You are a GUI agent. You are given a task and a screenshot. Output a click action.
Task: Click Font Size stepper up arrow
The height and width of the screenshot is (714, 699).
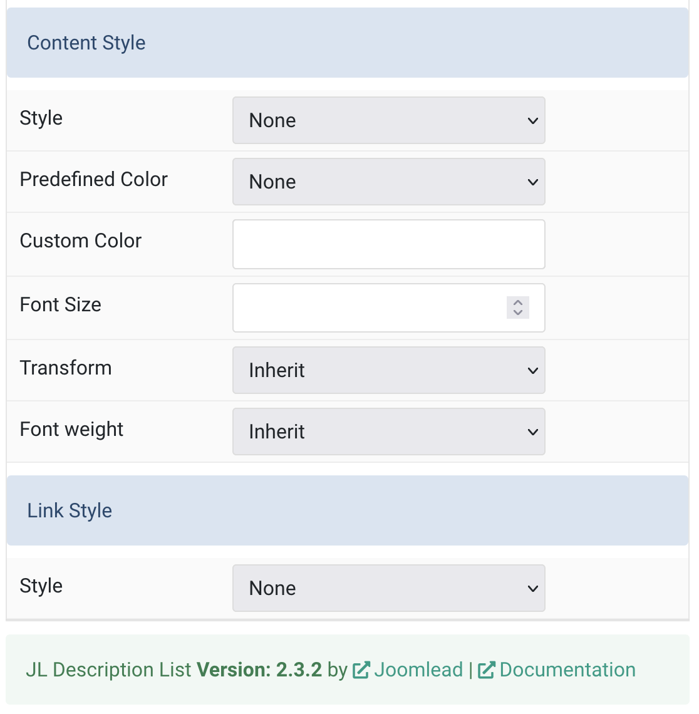click(x=518, y=303)
